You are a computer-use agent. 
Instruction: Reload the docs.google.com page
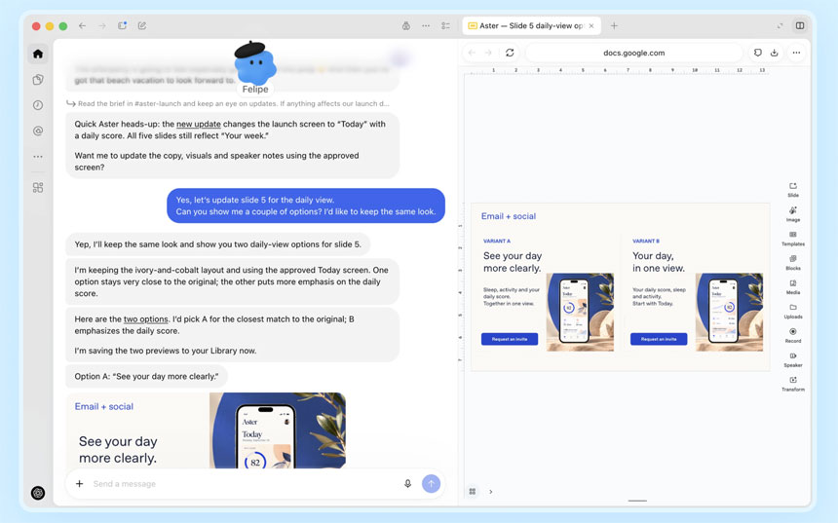tap(510, 53)
